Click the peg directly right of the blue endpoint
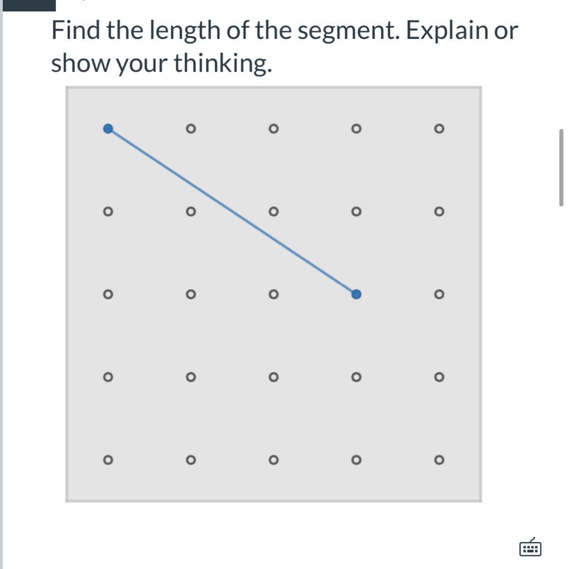This screenshot has width=568, height=569. (439, 294)
